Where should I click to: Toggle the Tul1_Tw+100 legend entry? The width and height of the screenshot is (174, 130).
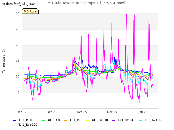tap(25, 125)
